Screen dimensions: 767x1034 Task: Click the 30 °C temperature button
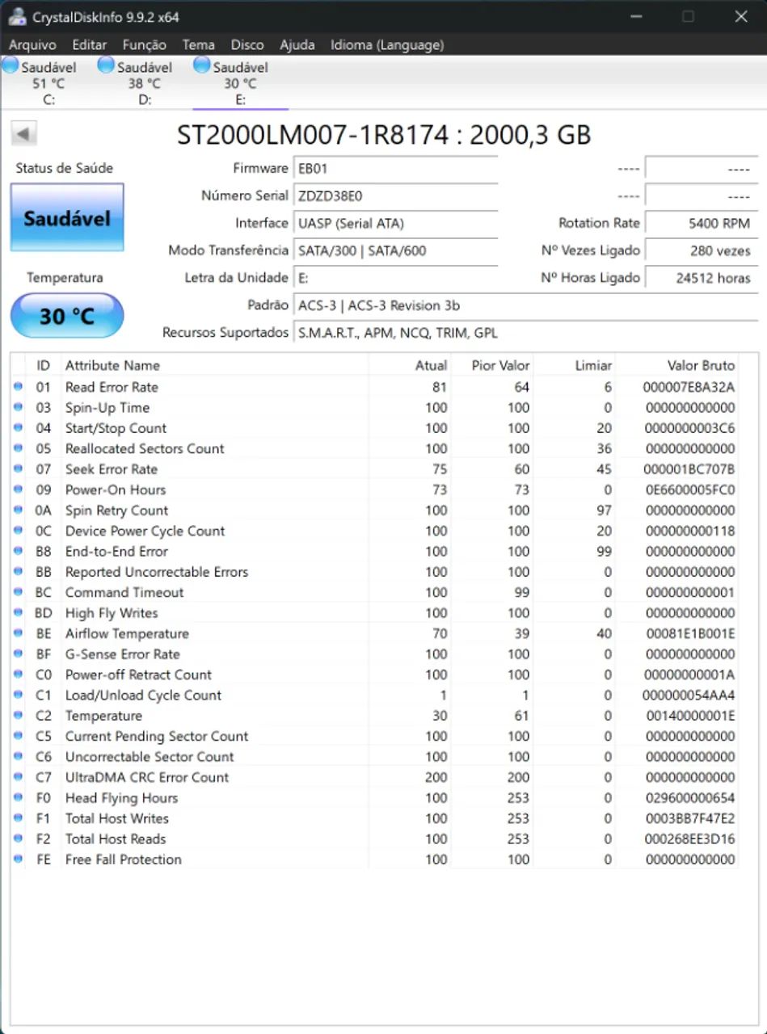(x=67, y=316)
